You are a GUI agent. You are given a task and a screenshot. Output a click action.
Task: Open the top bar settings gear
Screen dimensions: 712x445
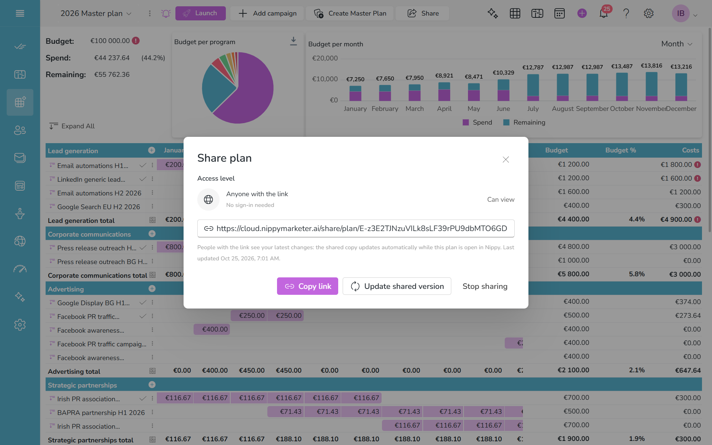649,13
